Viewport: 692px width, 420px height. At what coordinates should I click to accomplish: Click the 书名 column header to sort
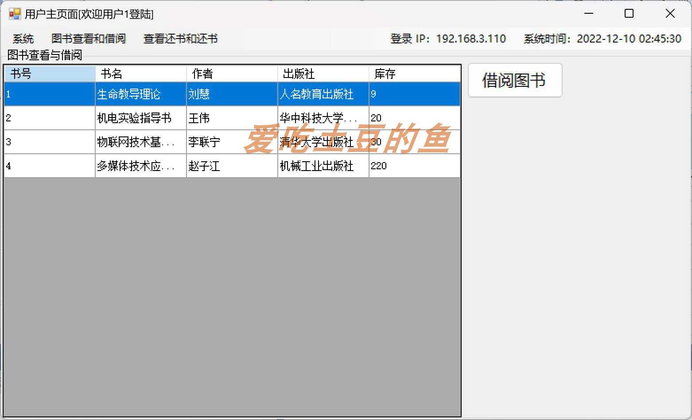(140, 73)
